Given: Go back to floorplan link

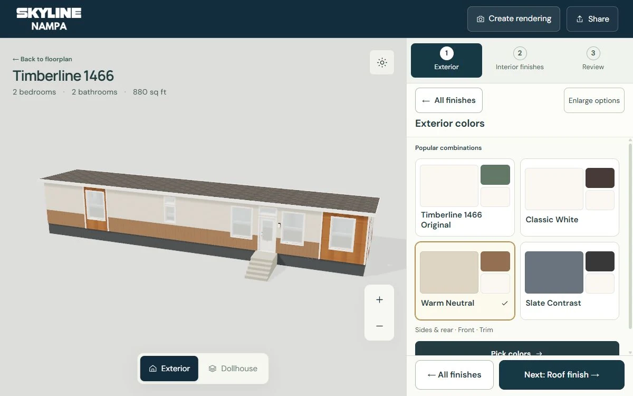Looking at the screenshot, I should tap(42, 59).
